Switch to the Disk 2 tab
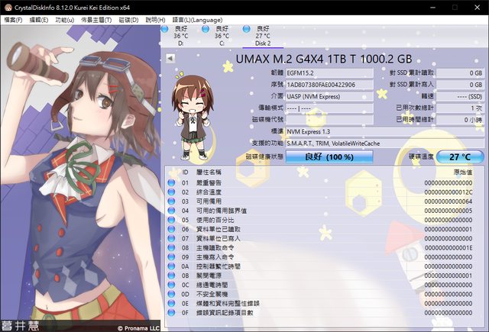 coord(262,36)
